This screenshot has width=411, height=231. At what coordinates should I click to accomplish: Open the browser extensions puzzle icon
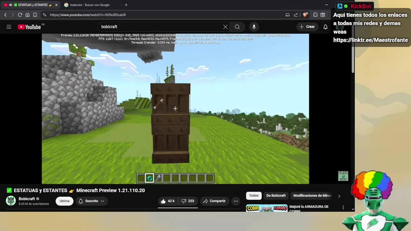tap(315, 15)
